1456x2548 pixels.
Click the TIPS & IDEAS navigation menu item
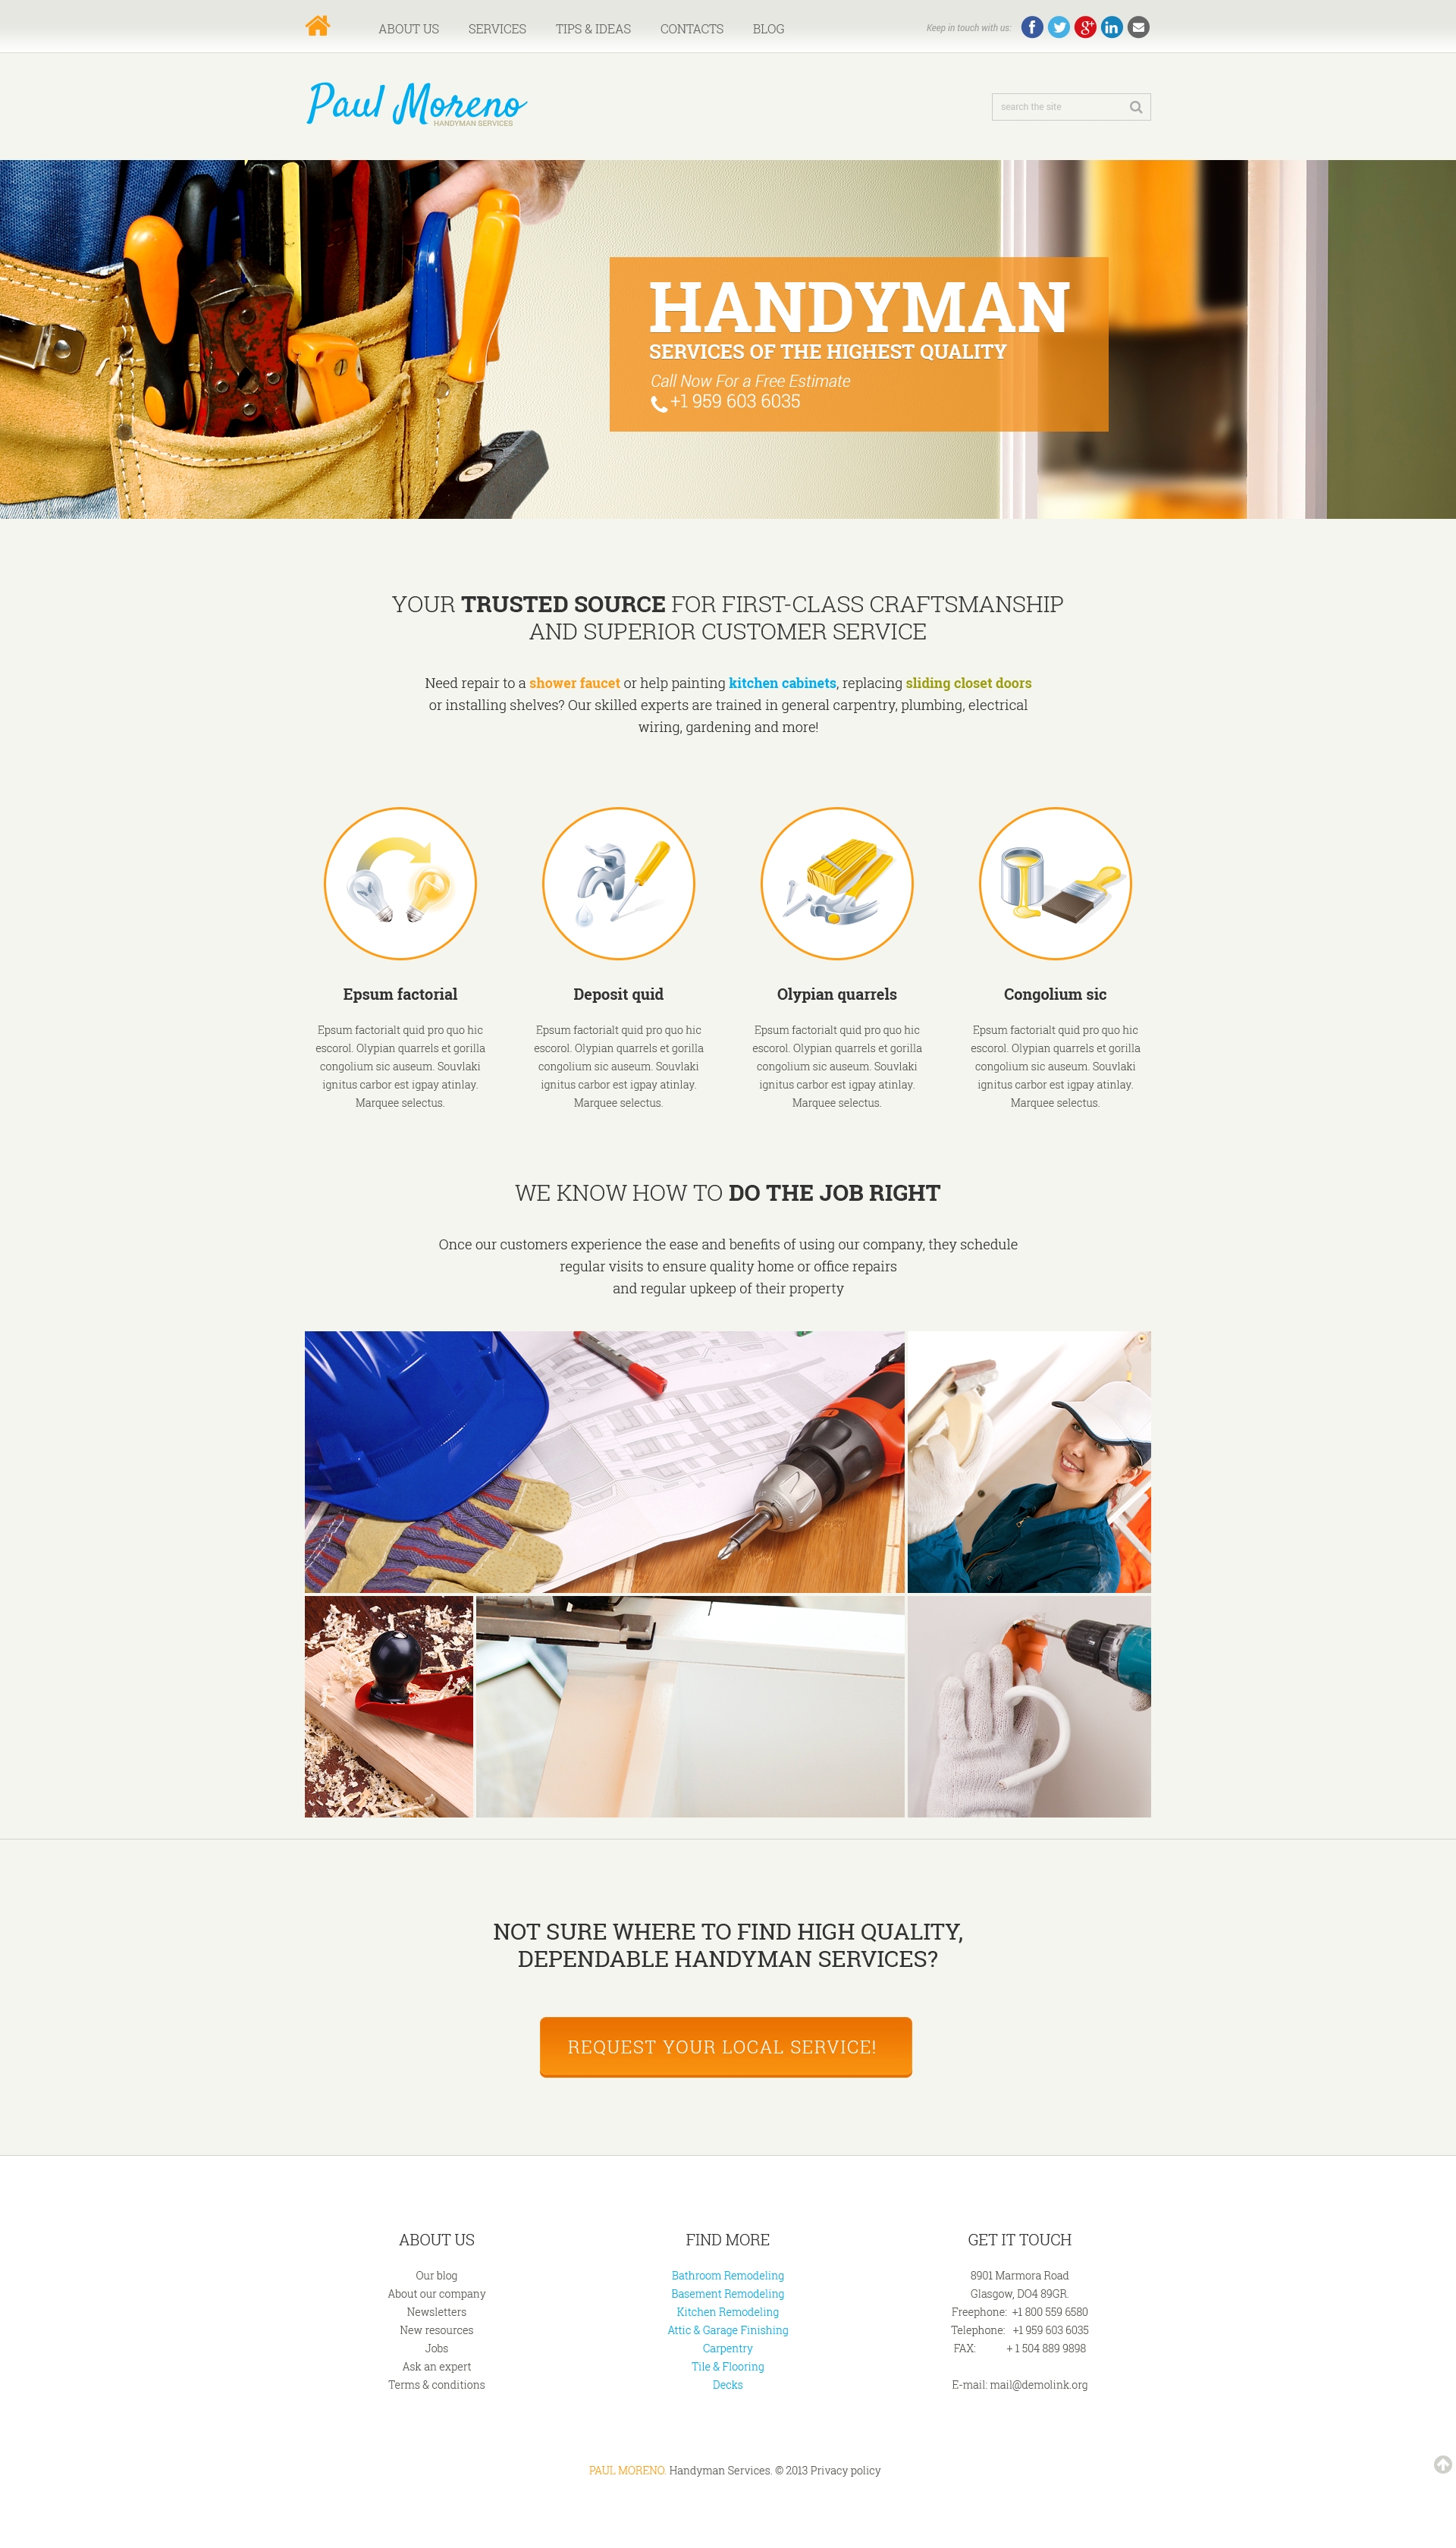click(x=590, y=27)
